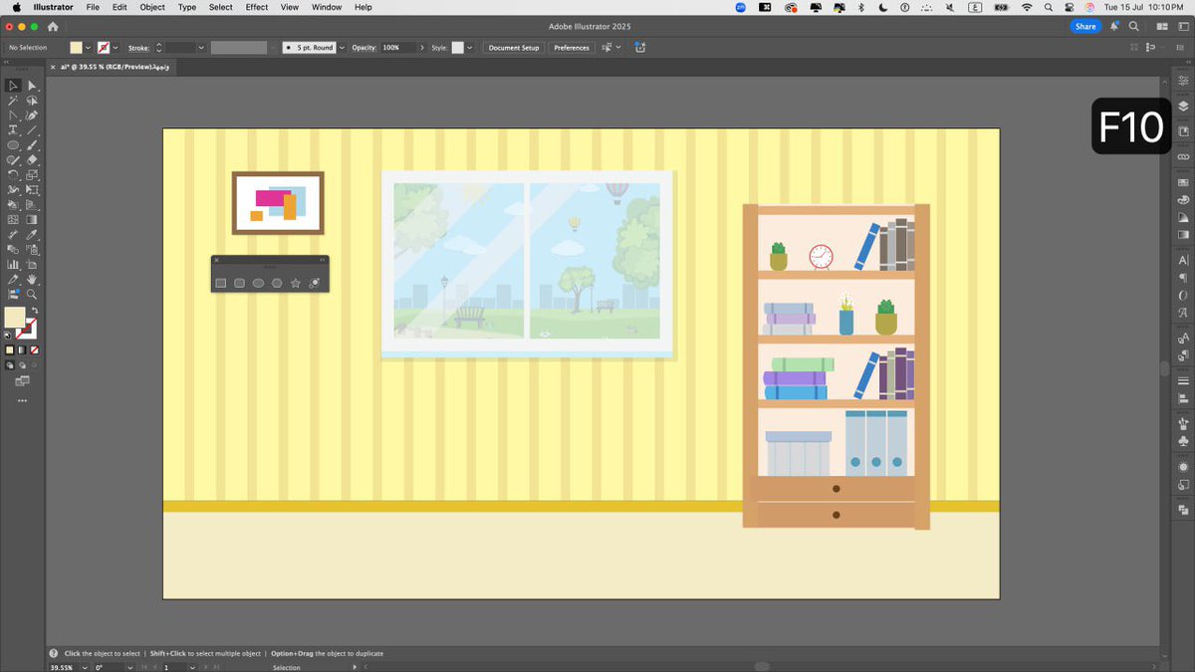Open the Character panel icon on right dock
This screenshot has height=672, width=1195.
point(1183,260)
